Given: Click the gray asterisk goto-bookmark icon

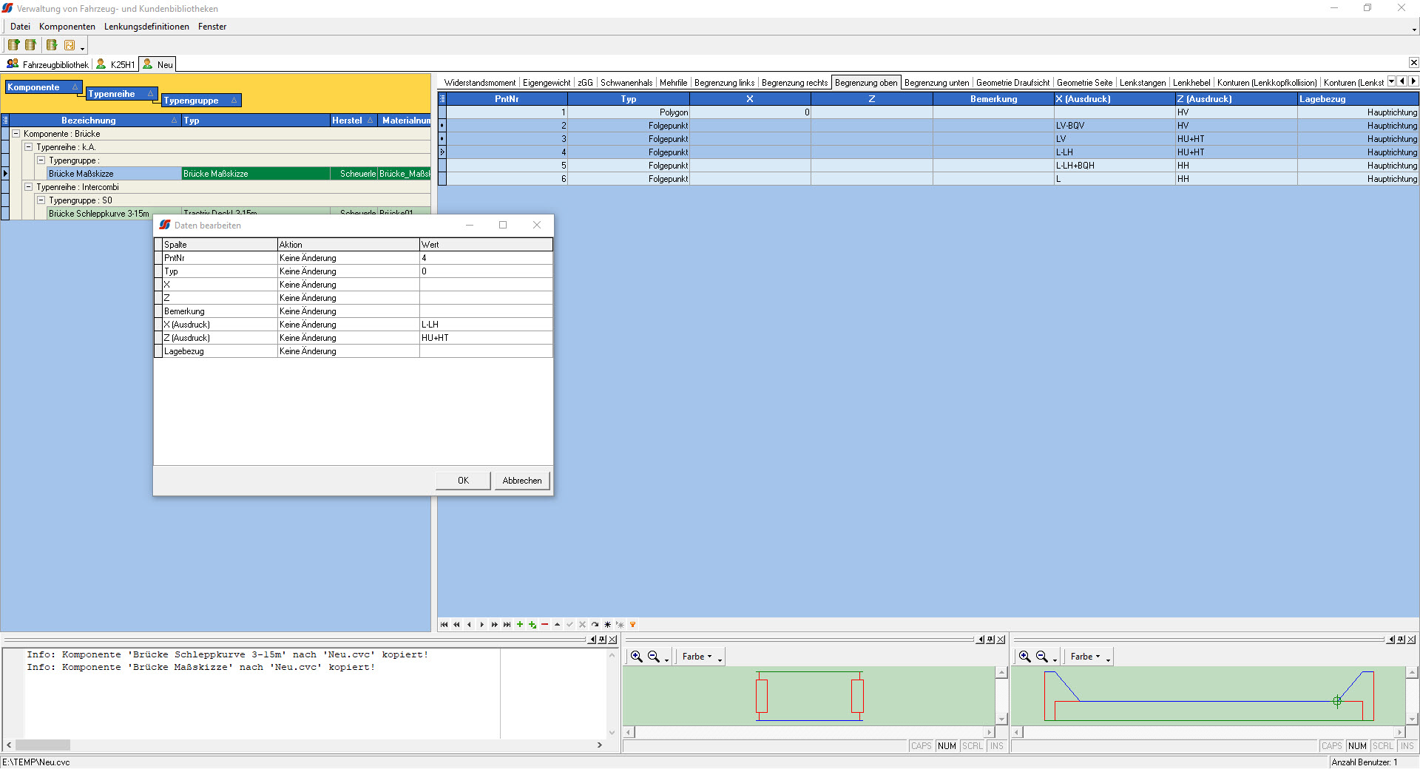Looking at the screenshot, I should [x=620, y=625].
